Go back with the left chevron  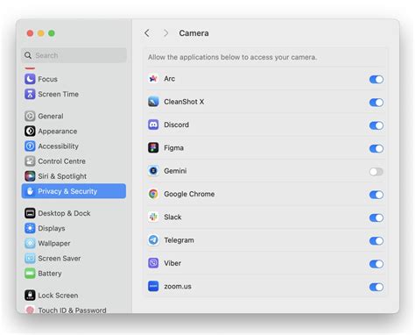click(x=147, y=33)
